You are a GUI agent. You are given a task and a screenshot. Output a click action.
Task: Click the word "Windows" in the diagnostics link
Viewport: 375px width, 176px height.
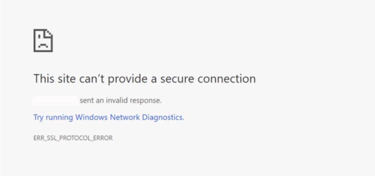coord(89,118)
